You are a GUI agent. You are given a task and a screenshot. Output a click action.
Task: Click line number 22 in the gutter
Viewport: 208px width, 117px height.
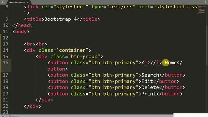point(6,106)
